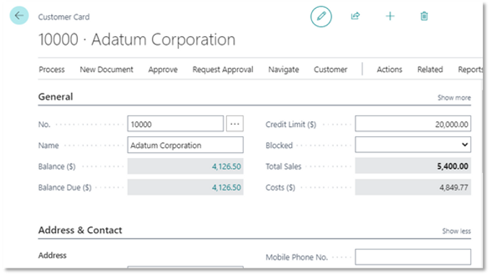The image size is (490, 274).
Task: Click the Mobile Phone No. label
Action: point(297,257)
